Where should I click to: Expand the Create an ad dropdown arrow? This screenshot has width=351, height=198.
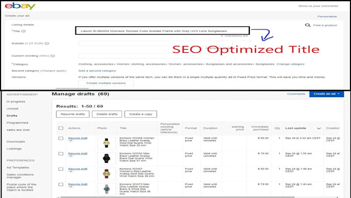[x=339, y=94]
